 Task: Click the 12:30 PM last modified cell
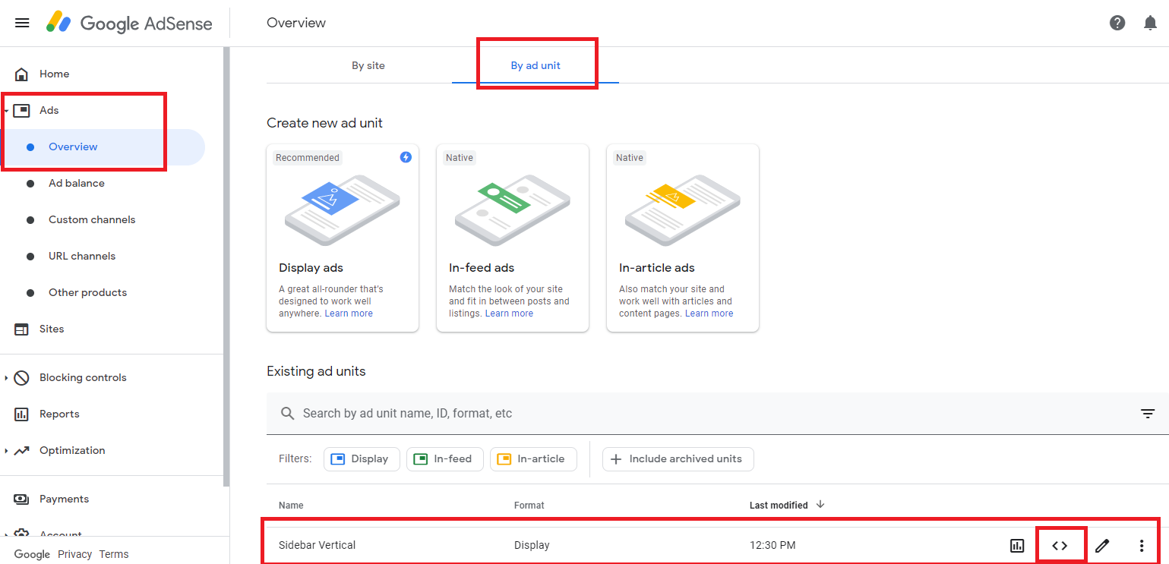[772, 545]
